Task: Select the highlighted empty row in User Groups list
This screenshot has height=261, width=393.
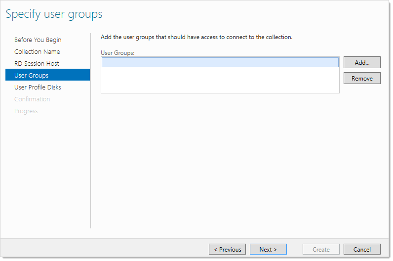Action: tap(220, 62)
